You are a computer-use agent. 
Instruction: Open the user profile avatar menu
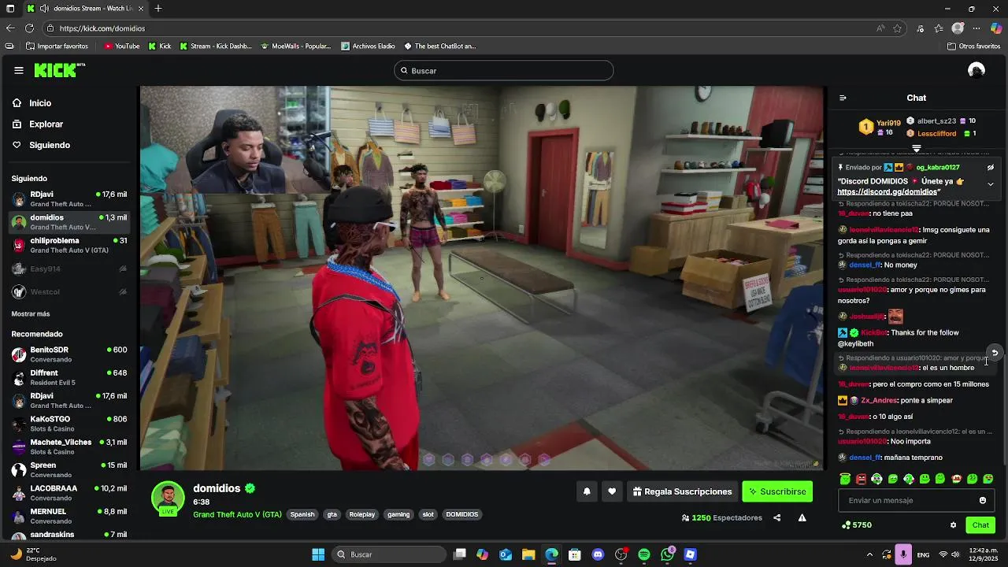click(x=976, y=70)
